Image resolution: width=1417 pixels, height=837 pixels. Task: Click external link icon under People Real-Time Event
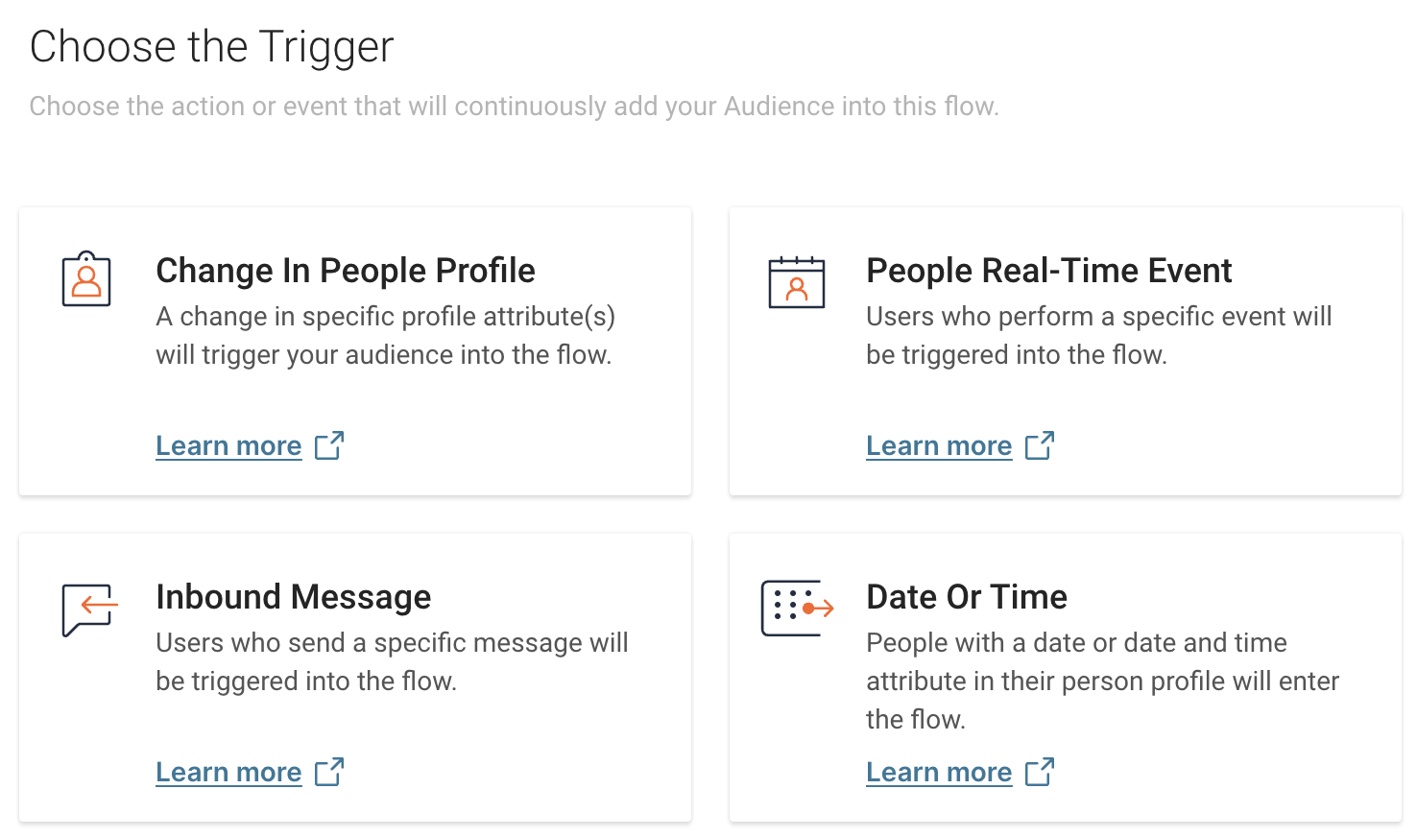coord(1040,445)
